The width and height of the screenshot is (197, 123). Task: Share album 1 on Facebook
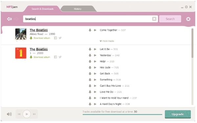click(x=55, y=57)
